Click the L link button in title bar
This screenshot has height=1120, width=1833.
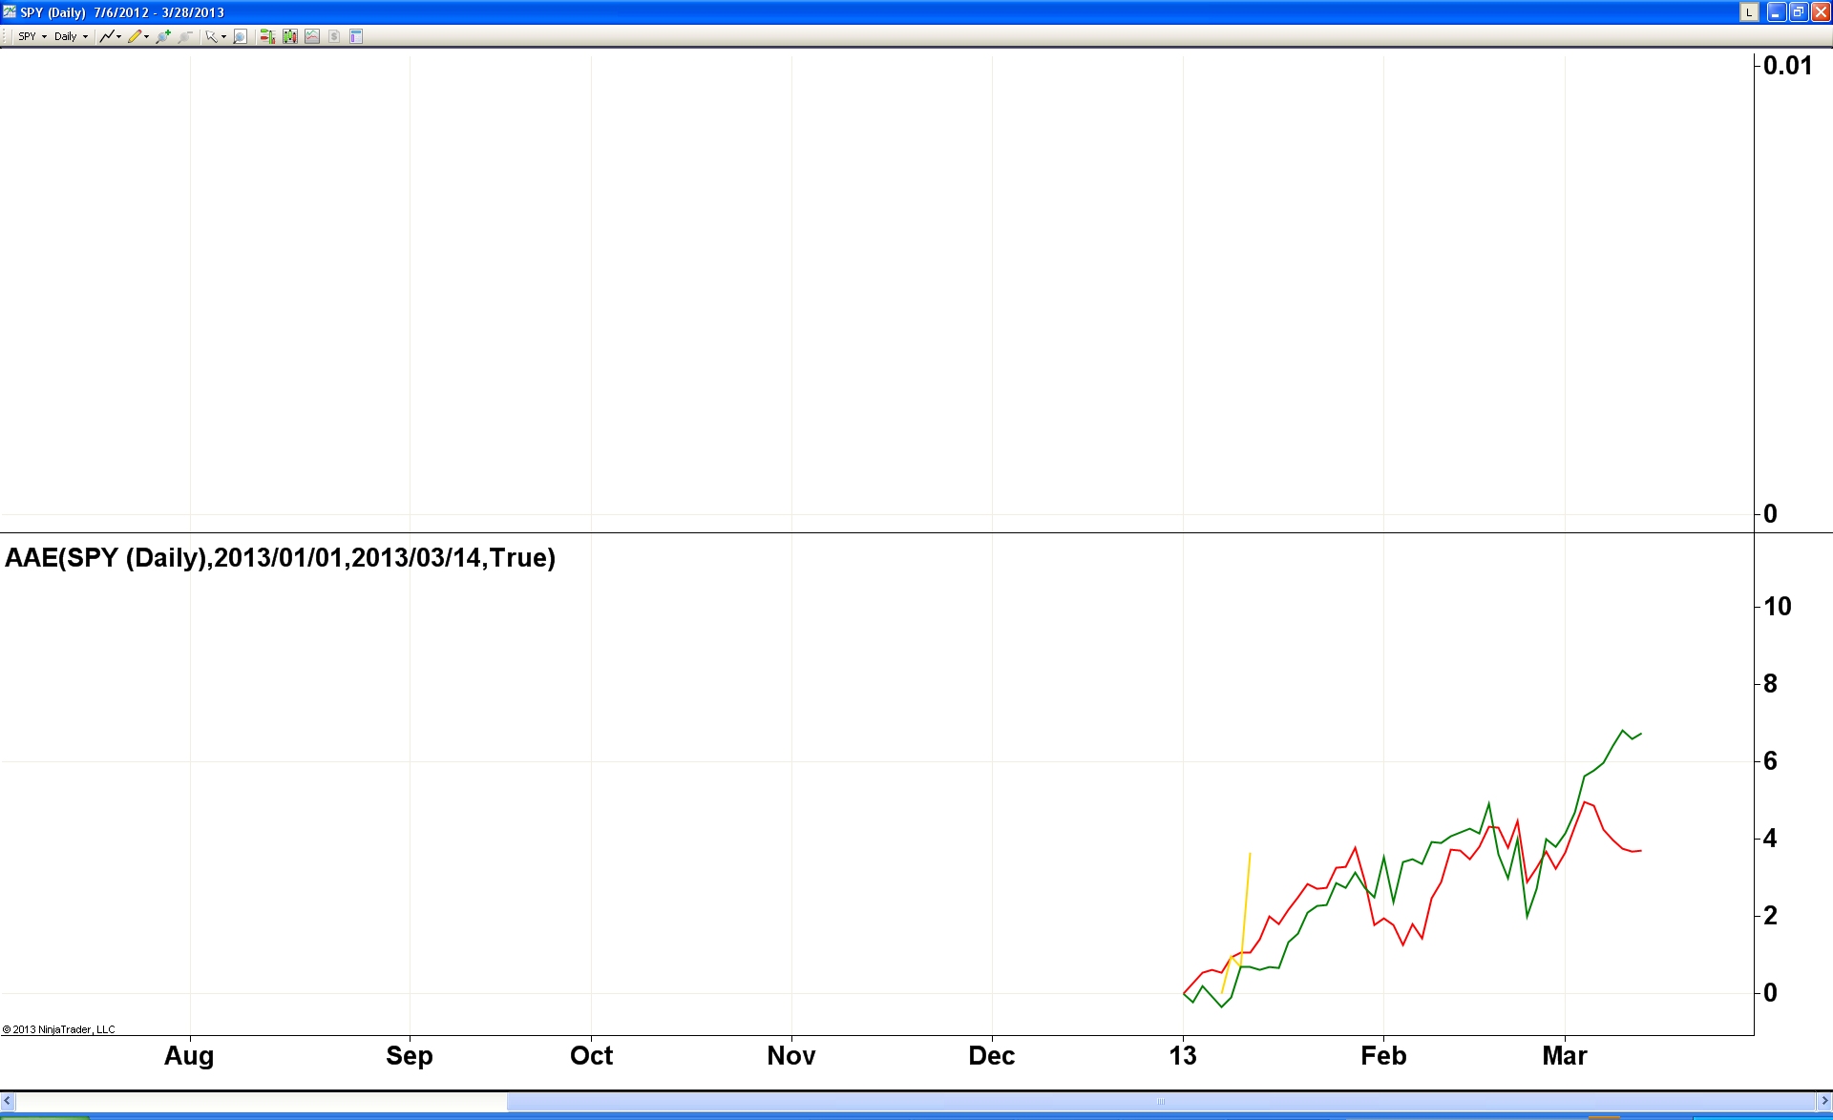pyautogui.click(x=1749, y=12)
